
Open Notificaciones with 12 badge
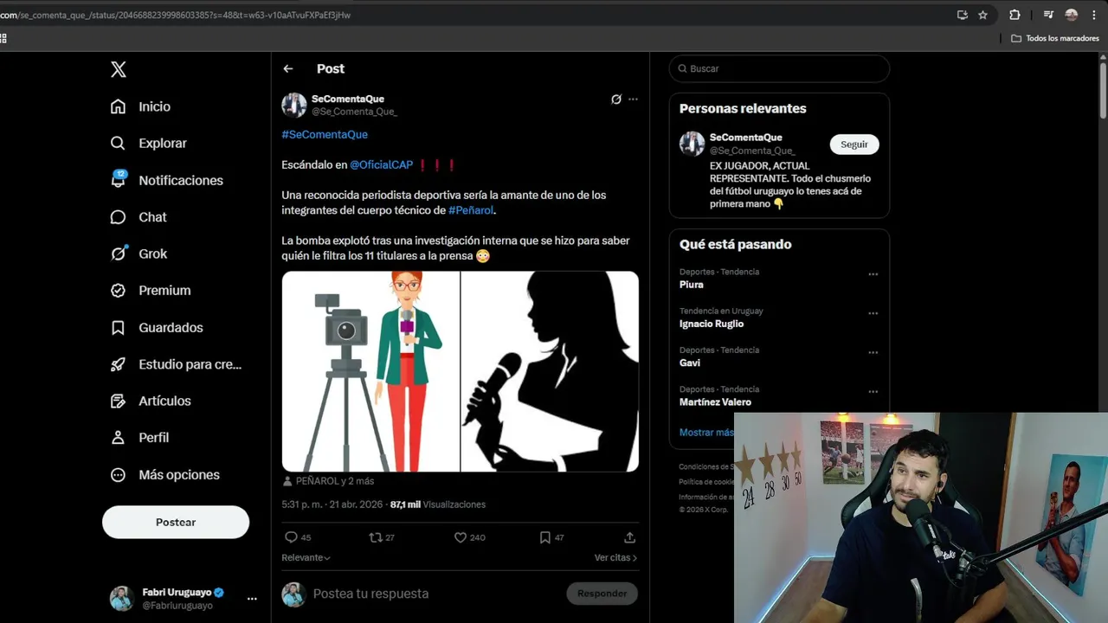click(166, 180)
